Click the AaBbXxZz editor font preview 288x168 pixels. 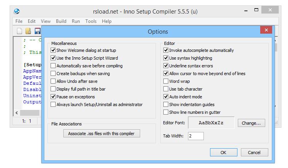coord(211,123)
